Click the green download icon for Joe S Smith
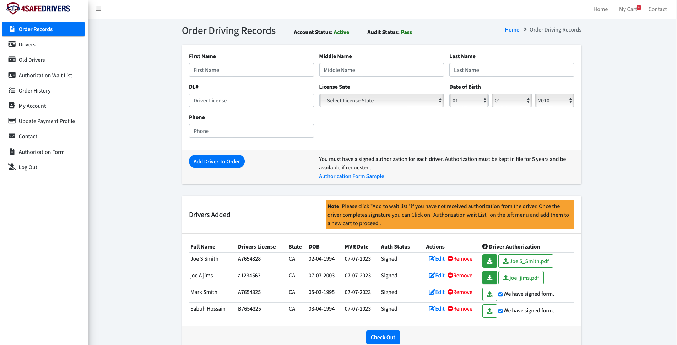Image resolution: width=677 pixels, height=345 pixels. [489, 261]
